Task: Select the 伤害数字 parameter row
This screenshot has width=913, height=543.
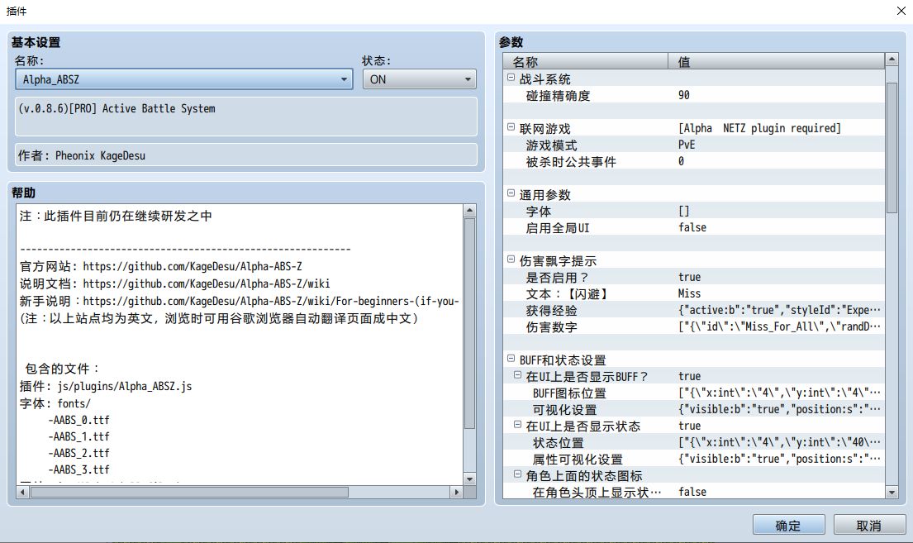Action: pos(693,326)
